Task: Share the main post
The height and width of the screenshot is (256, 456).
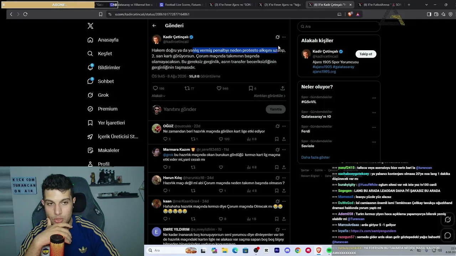Action: [283, 88]
